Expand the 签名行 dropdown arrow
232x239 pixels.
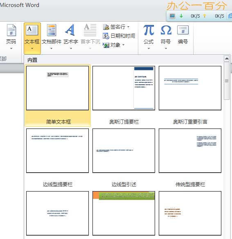(x=128, y=27)
